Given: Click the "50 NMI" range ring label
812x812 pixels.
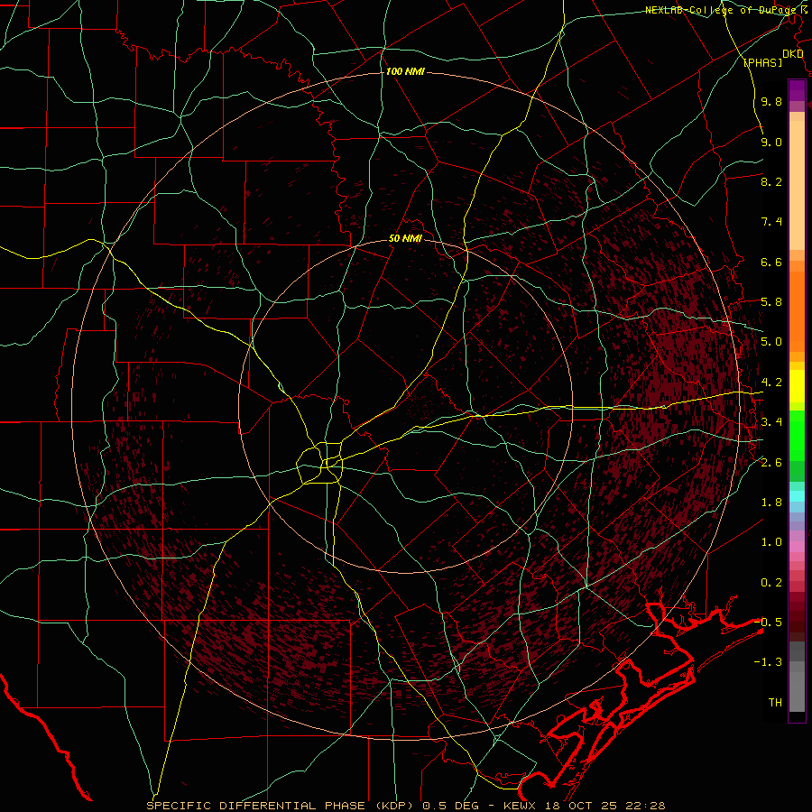Looking at the screenshot, I should 405,239.
